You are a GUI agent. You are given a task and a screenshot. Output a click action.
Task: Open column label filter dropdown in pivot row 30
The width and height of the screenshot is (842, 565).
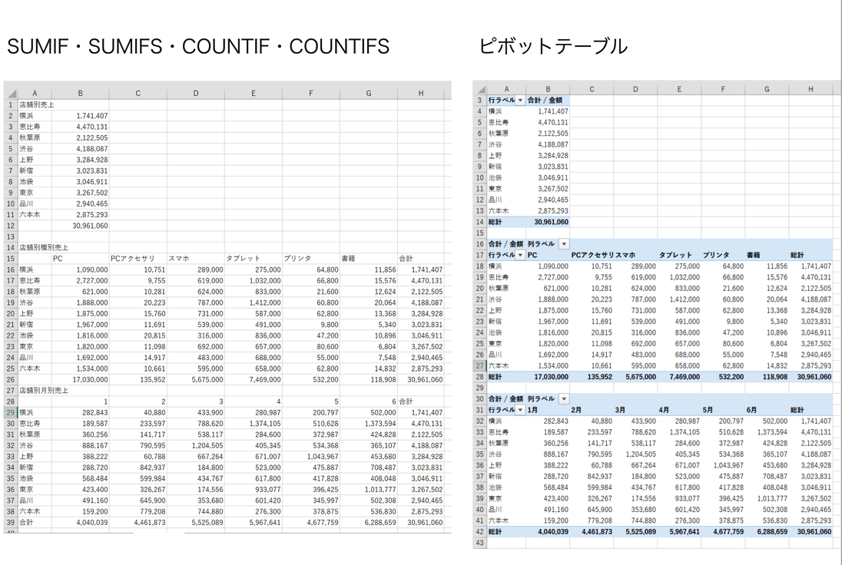coord(564,399)
